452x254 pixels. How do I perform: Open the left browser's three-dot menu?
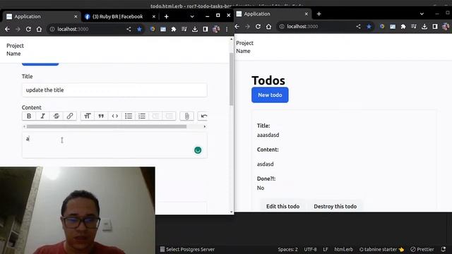(x=227, y=29)
